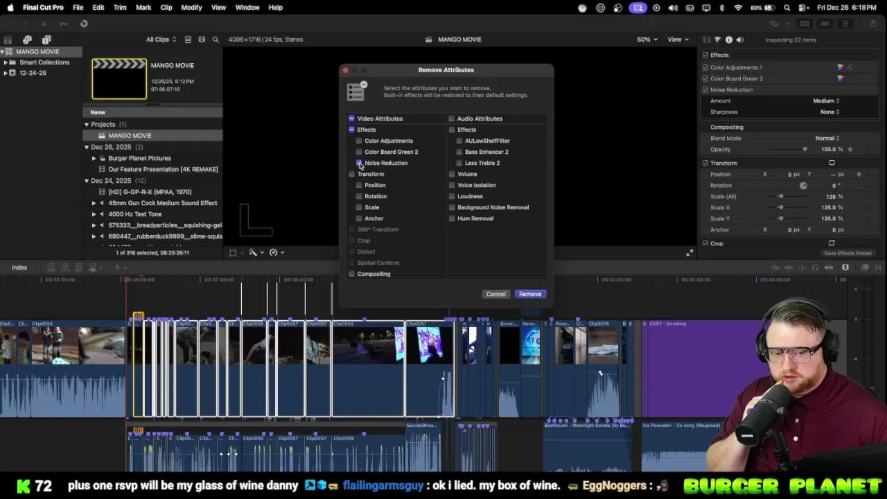The image size is (887, 499).
Task: Adjust the Scale (All) slider
Action: click(x=780, y=196)
